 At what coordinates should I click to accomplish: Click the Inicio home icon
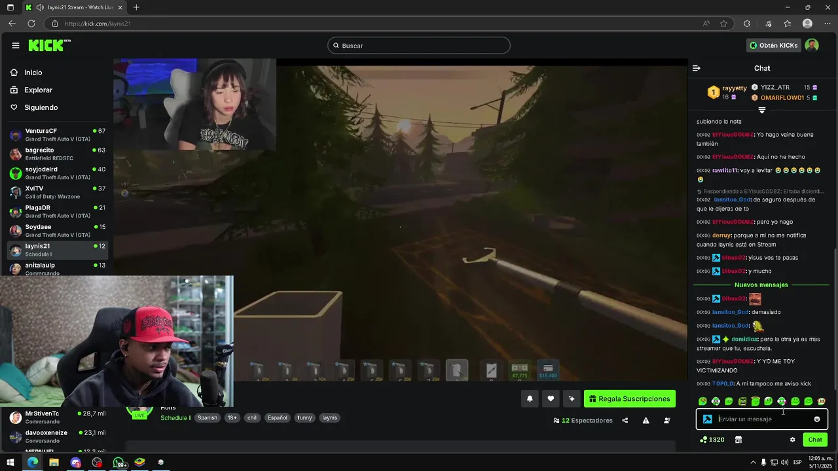tap(14, 73)
